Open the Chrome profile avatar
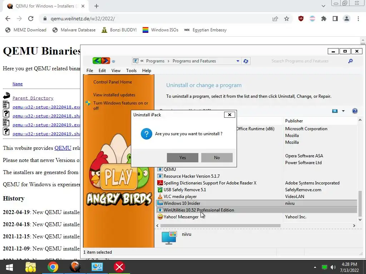Viewport: 366px width, 274px height. tap(347, 19)
